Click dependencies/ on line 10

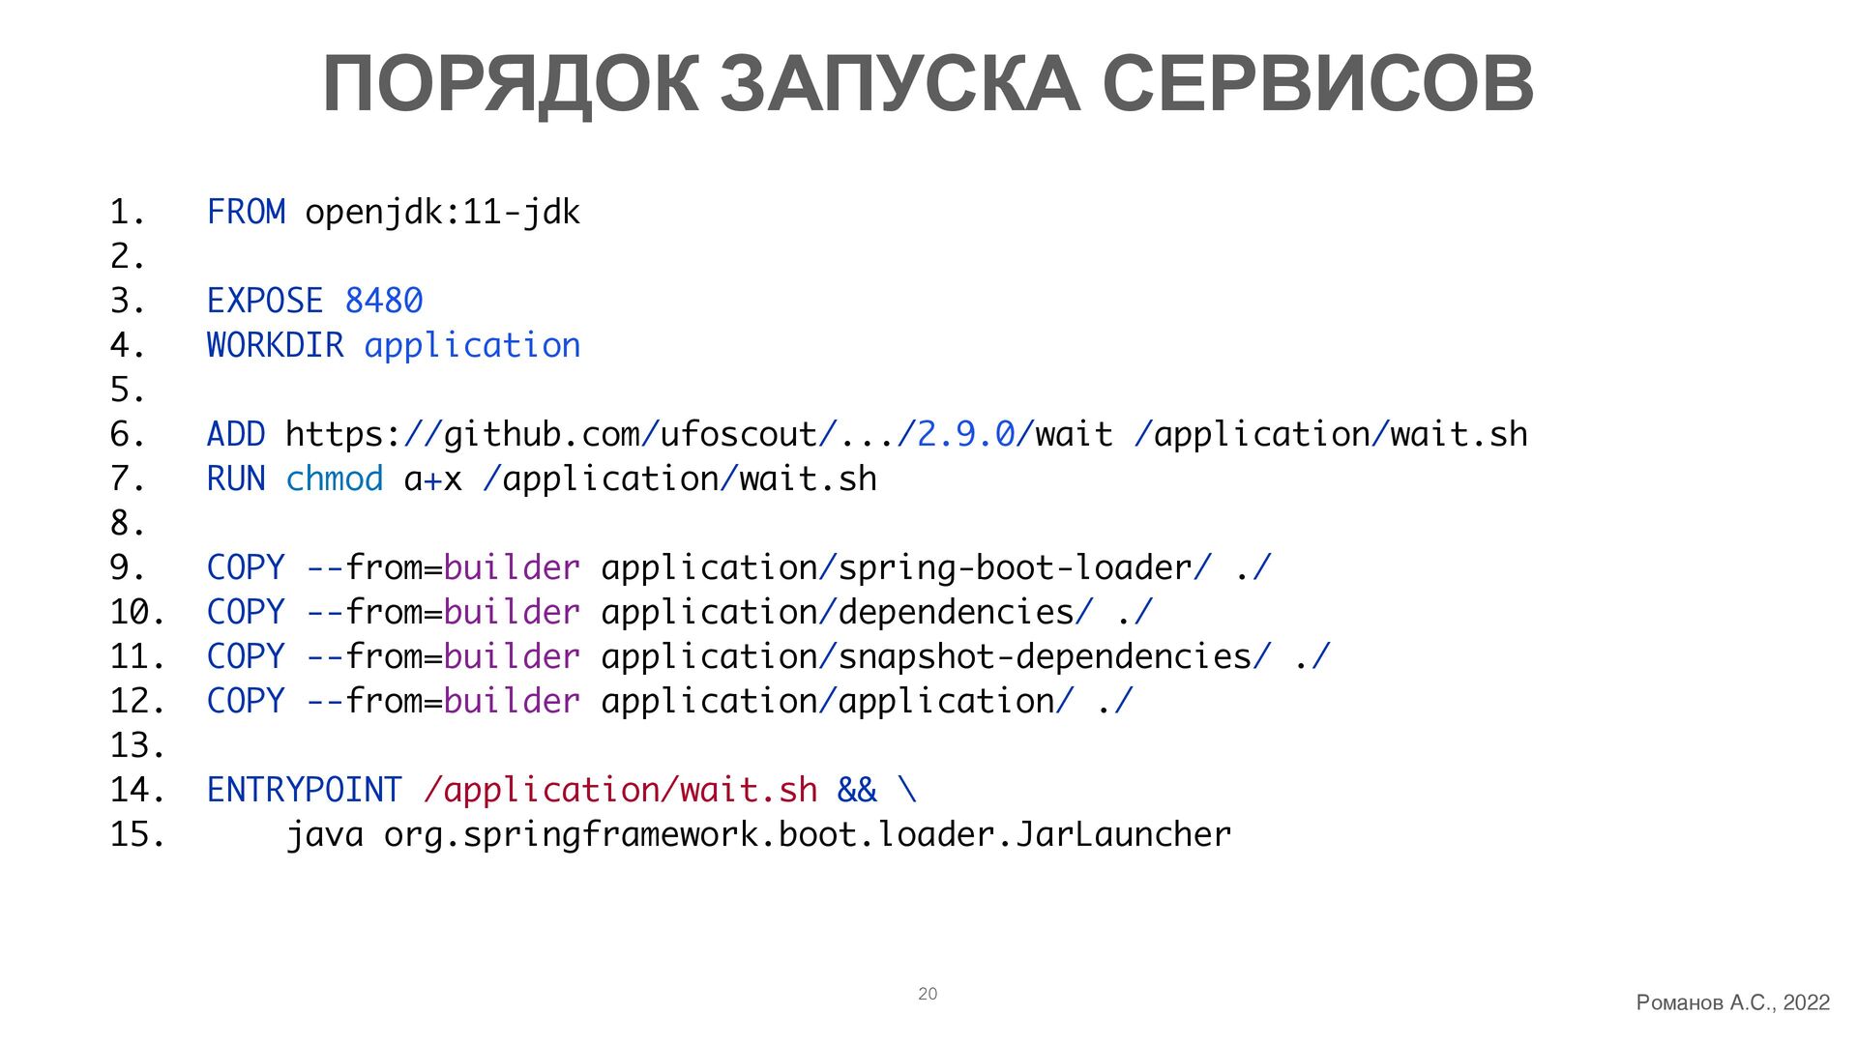coord(965,613)
